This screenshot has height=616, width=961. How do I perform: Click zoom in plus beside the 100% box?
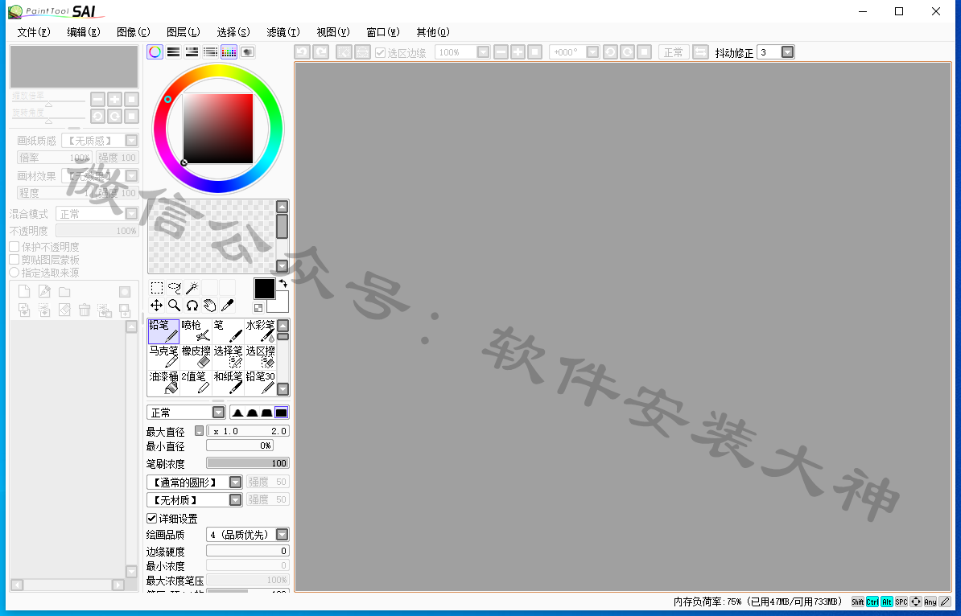click(x=518, y=52)
